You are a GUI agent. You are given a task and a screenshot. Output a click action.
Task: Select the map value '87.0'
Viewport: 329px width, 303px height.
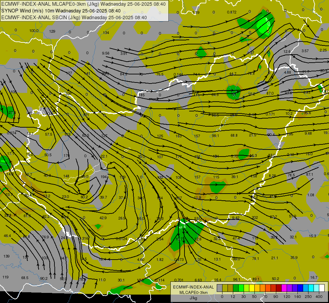click(270, 93)
